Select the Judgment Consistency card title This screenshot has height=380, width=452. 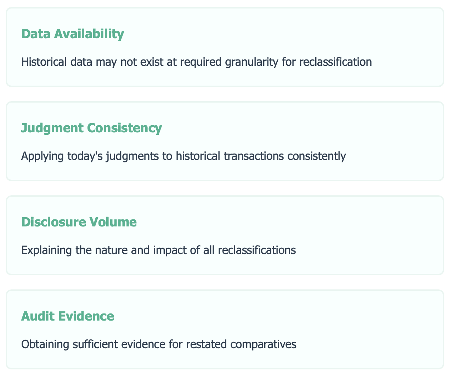[x=91, y=128]
